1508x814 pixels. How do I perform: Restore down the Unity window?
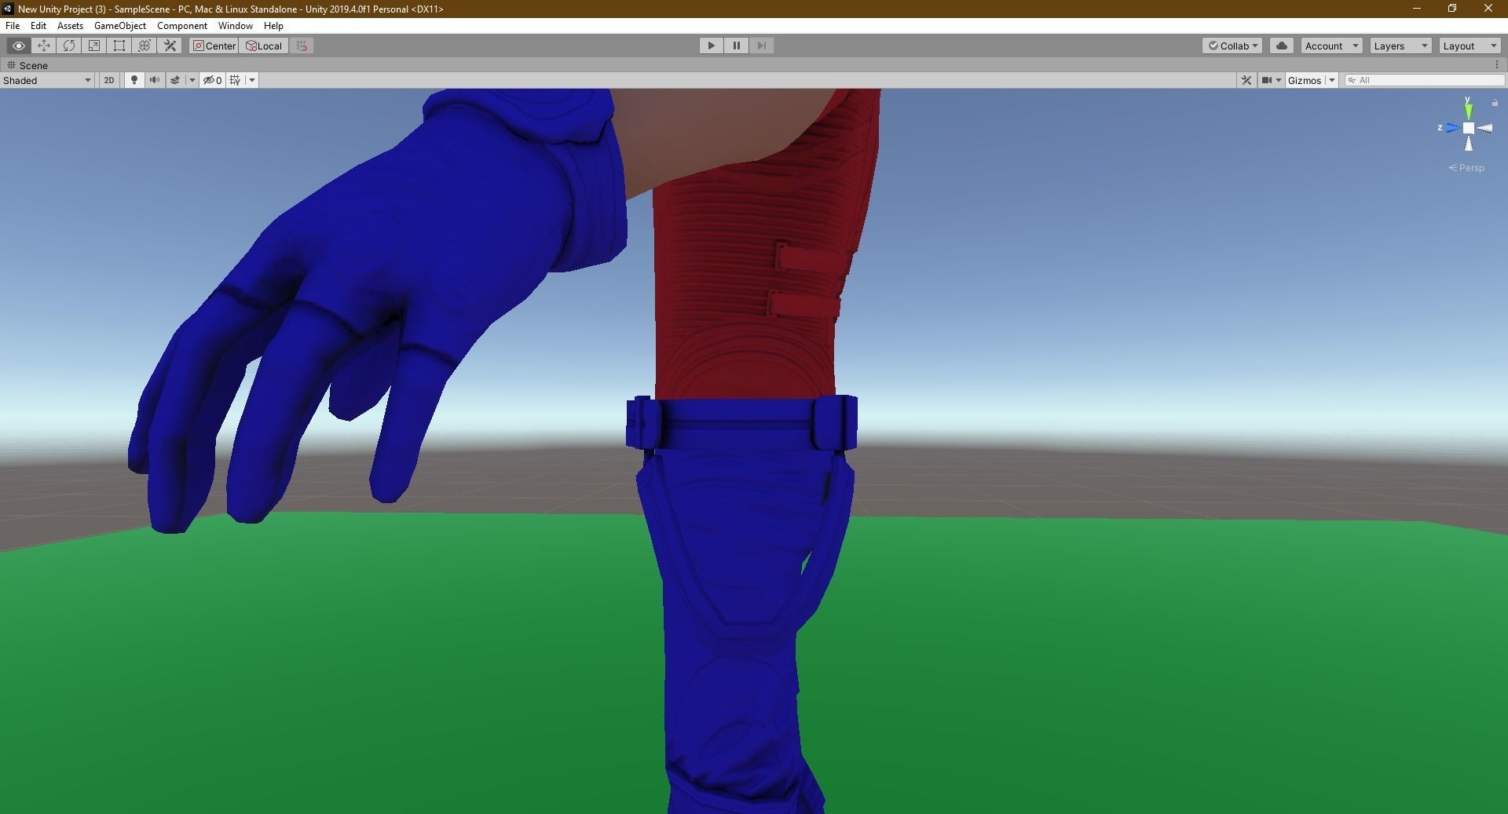pos(1452,9)
